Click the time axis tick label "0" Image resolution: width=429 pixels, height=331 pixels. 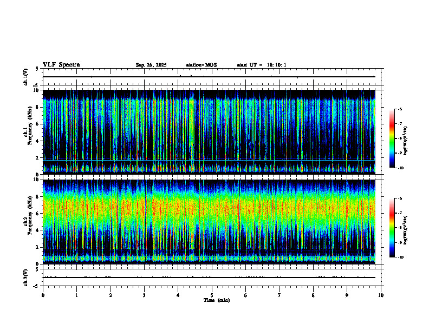(43, 295)
